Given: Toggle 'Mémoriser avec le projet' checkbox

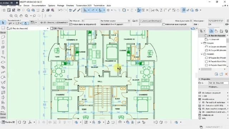Looking at the screenshot, I should coord(164,24).
